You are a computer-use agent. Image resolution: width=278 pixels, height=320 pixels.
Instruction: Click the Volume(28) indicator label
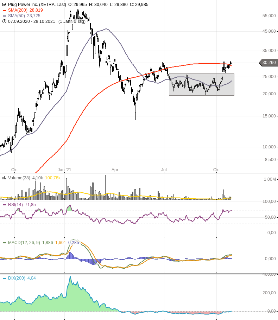point(19,178)
